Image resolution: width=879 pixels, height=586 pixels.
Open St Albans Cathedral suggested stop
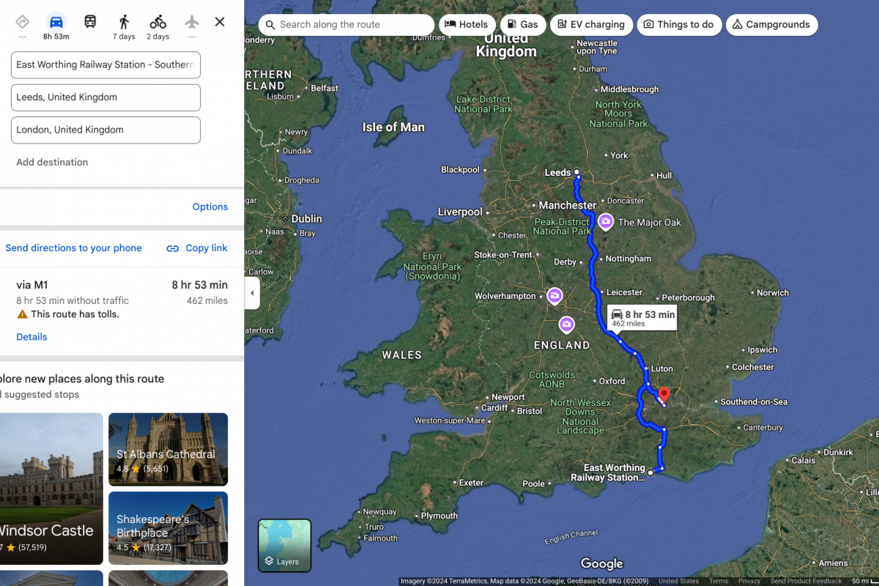tap(168, 449)
